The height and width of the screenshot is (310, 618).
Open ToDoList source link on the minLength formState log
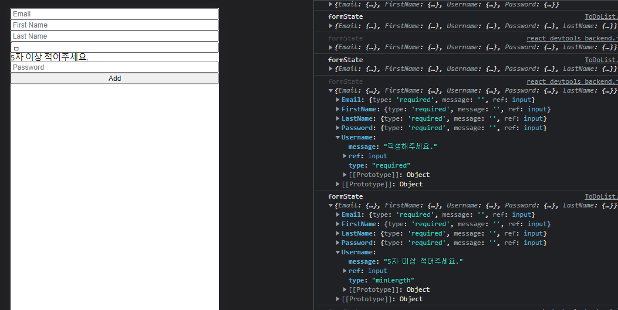pyautogui.click(x=601, y=196)
